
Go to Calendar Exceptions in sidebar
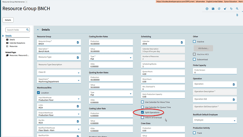17,43
